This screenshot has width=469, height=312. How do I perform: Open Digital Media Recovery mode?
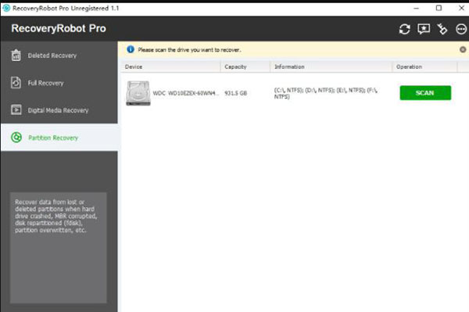coord(59,110)
